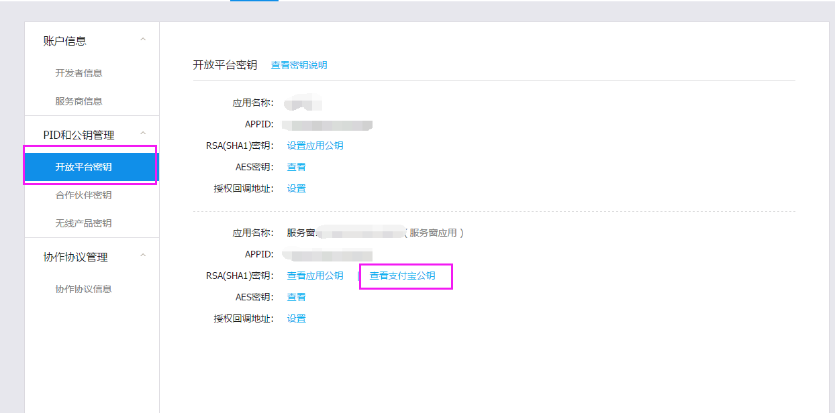Set 授权回调地址 for the first application
835x413 pixels.
point(296,188)
